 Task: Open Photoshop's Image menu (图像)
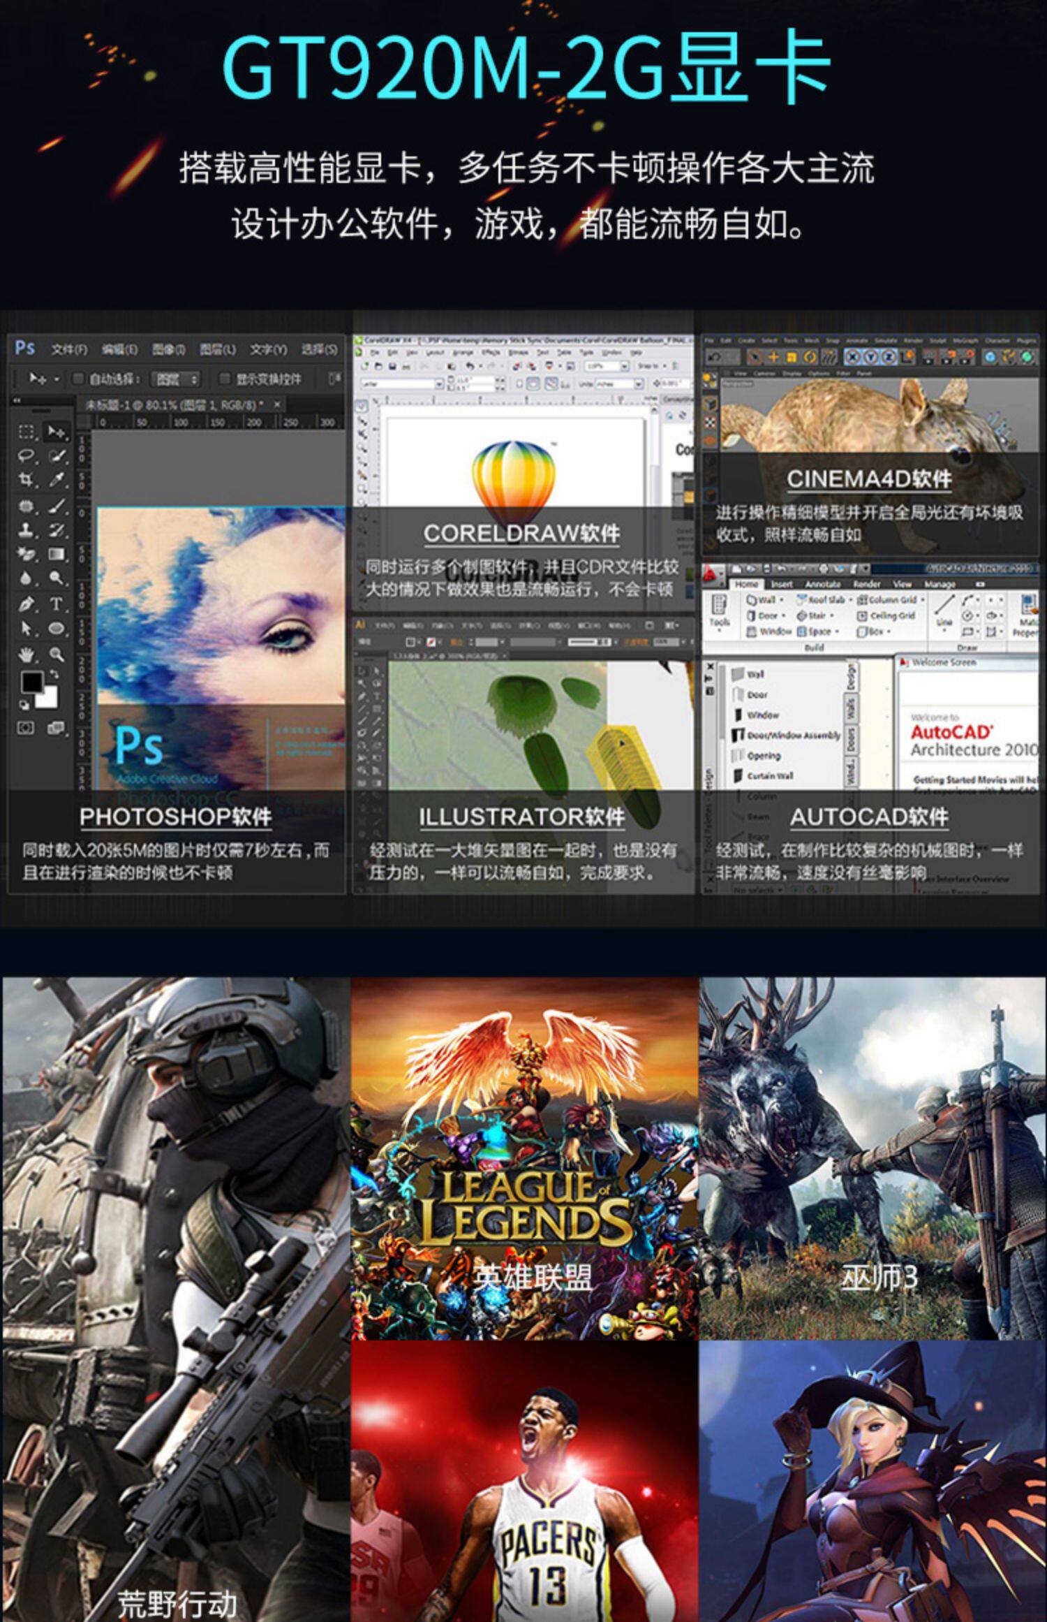(x=168, y=349)
